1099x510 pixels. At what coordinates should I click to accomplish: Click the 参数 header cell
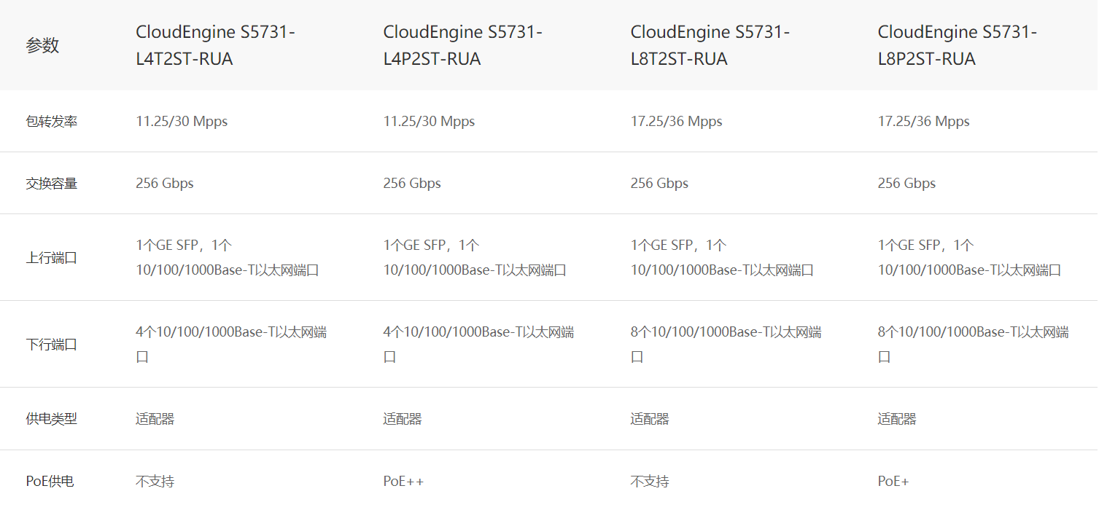tap(42, 45)
